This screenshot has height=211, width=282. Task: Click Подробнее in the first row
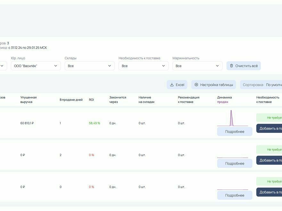(235, 132)
